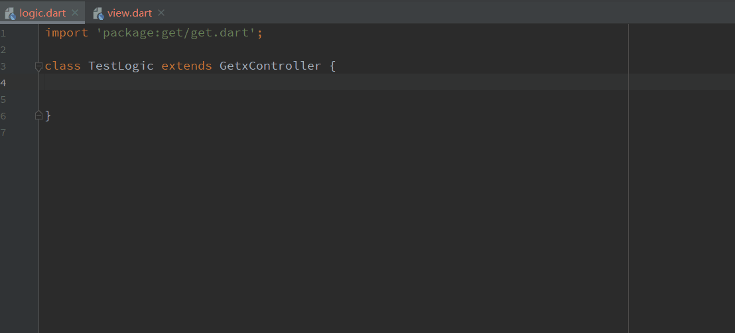The height and width of the screenshot is (333, 735).
Task: Click line number 7 in the gutter
Action: (3, 133)
